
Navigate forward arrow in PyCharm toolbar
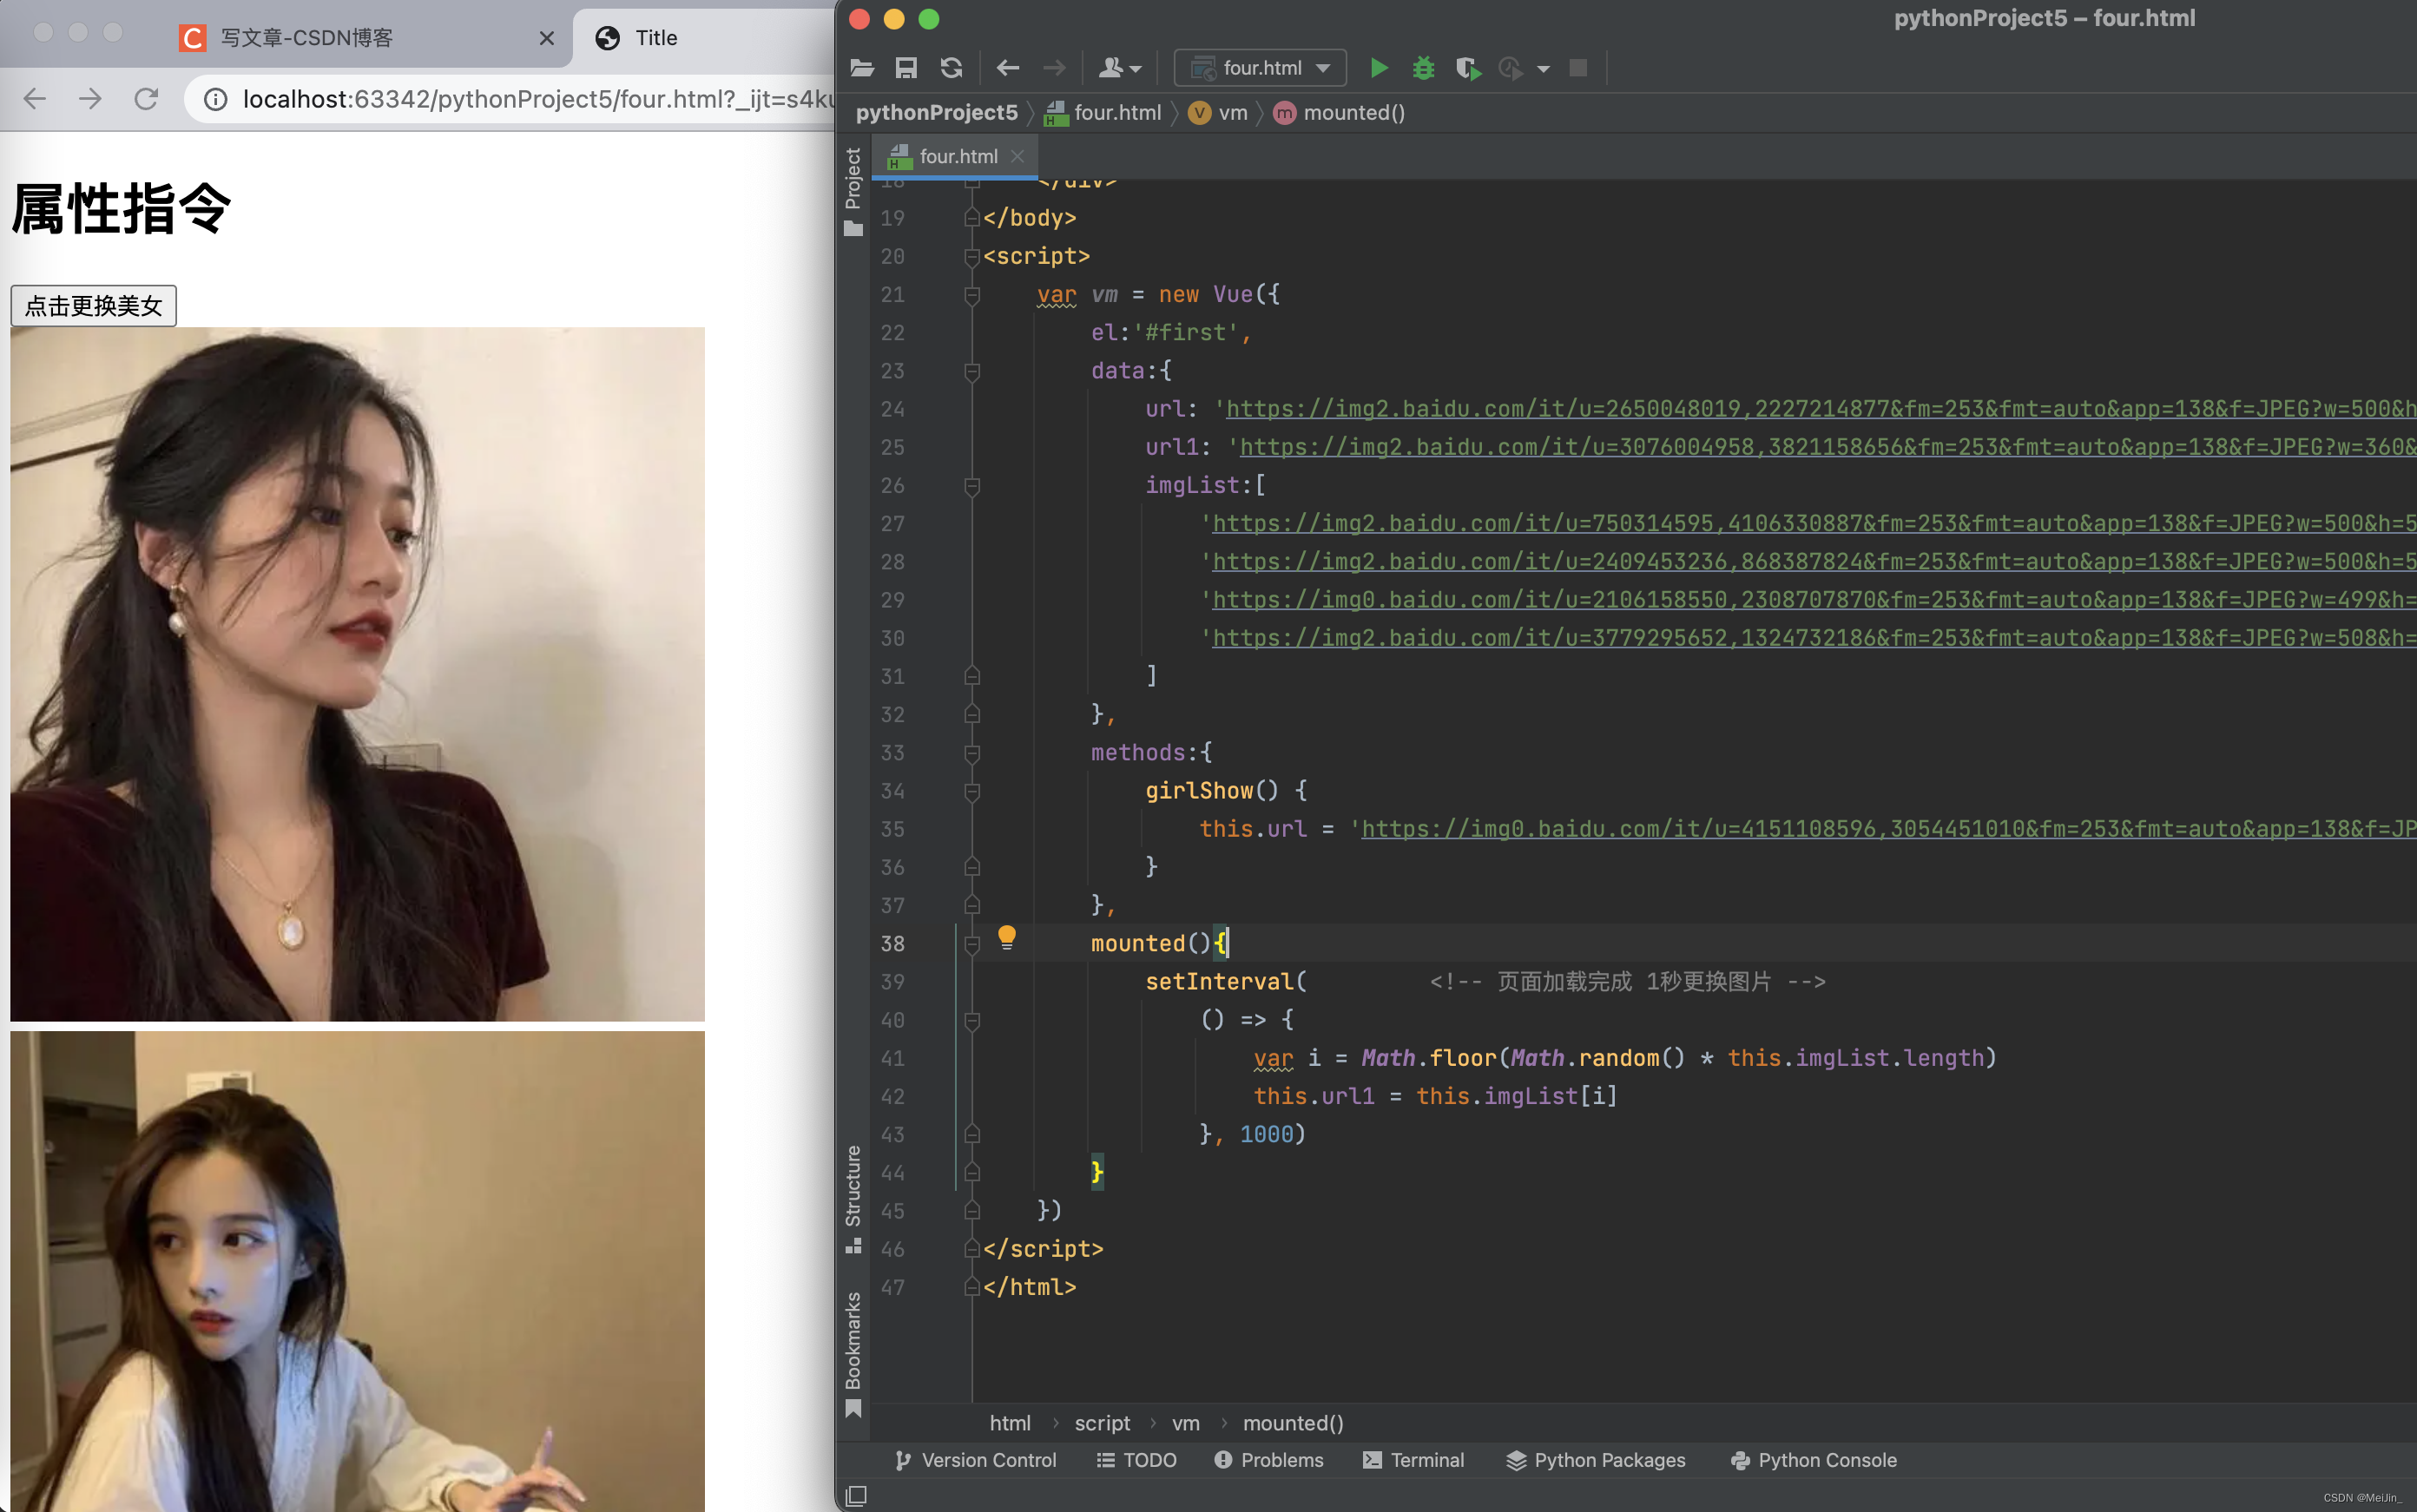[x=1054, y=68]
